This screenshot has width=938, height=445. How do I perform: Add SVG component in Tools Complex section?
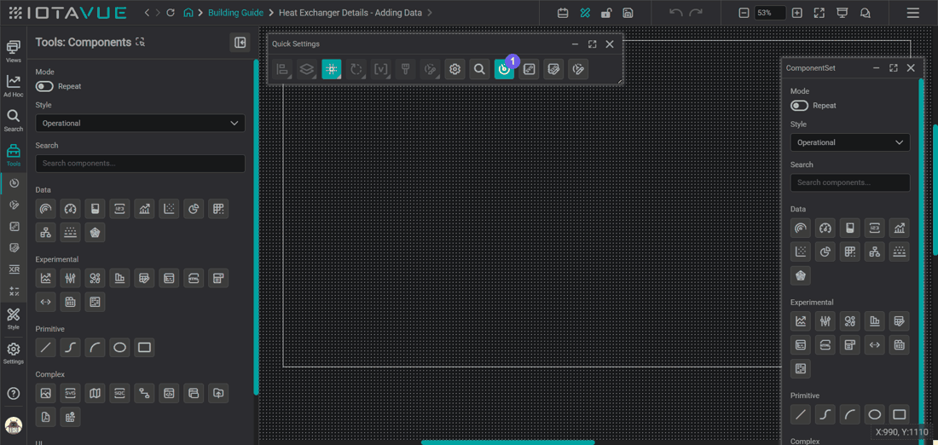(70, 393)
